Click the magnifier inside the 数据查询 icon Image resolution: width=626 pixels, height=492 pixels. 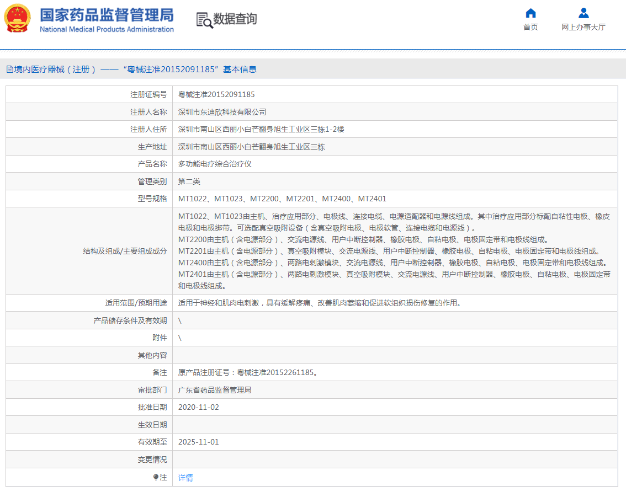[207, 23]
